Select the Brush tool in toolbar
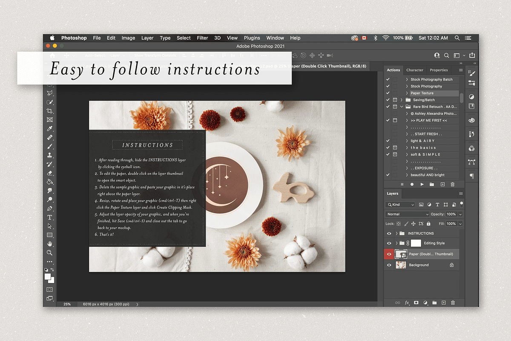The width and height of the screenshot is (511, 341). point(50,146)
